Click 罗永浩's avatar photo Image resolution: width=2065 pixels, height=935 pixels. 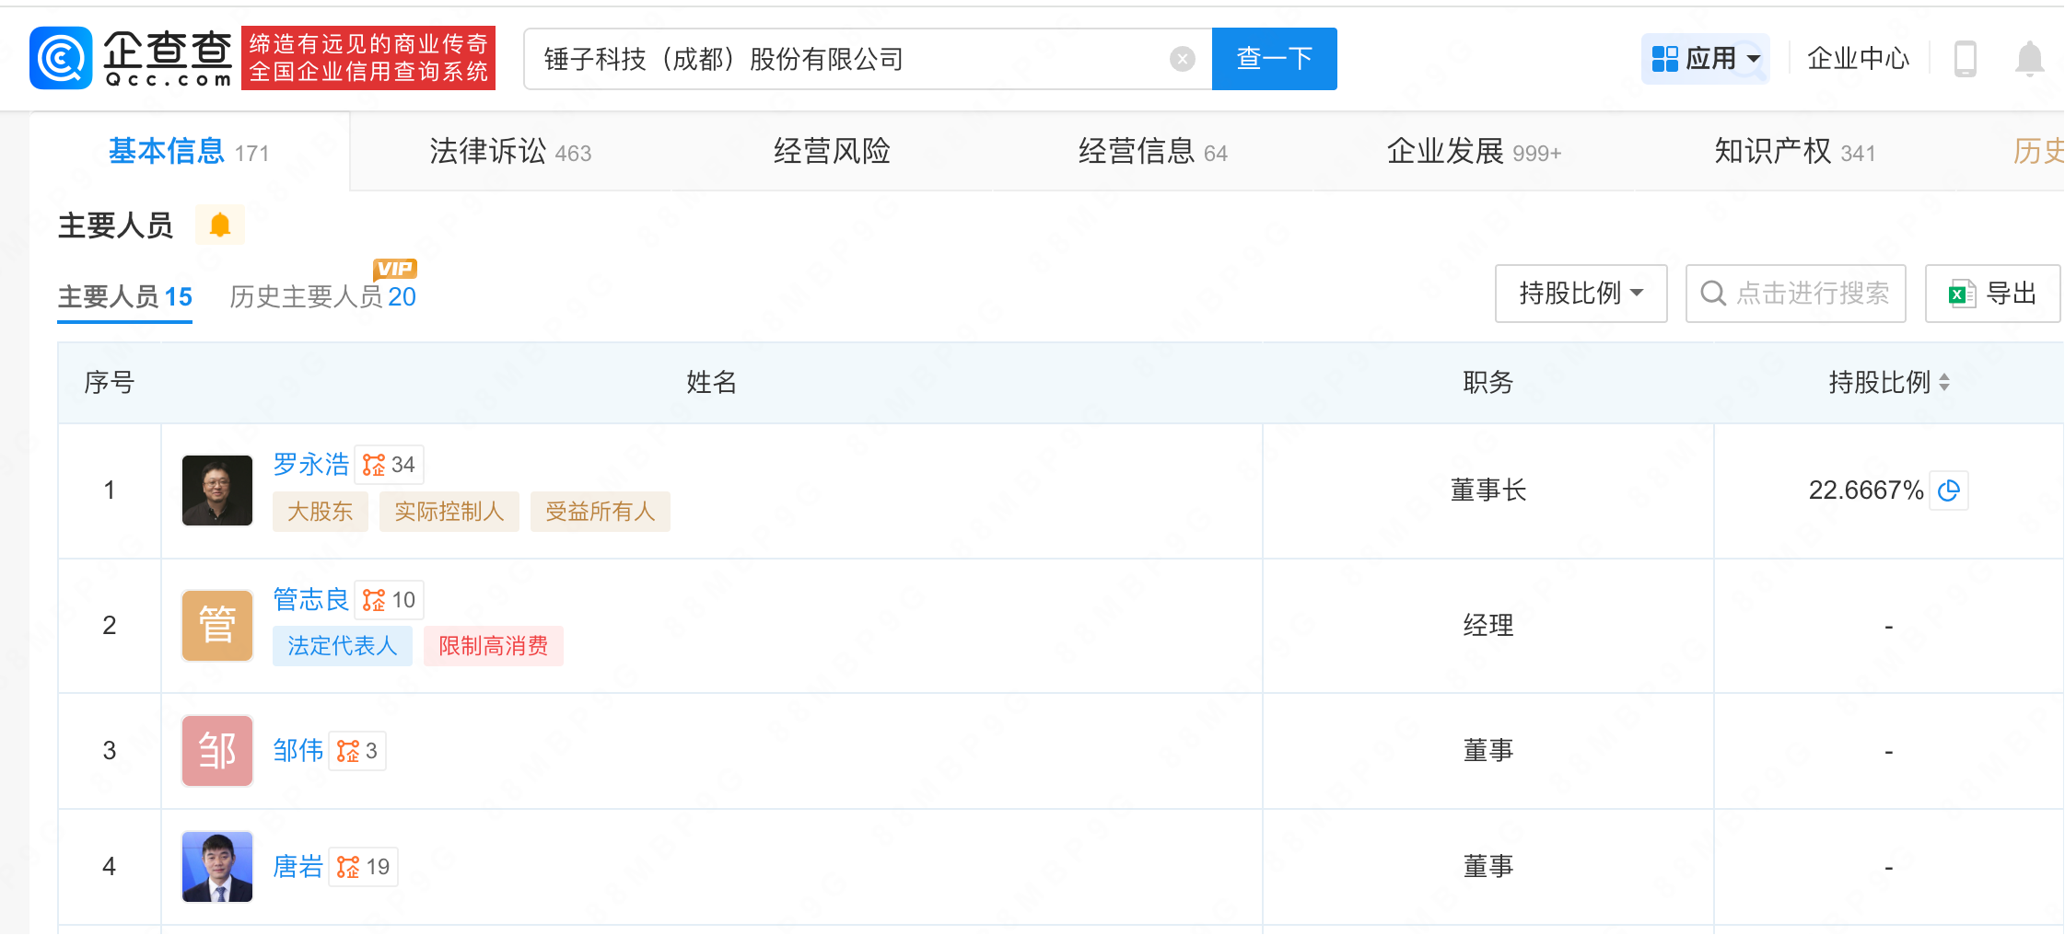click(217, 491)
